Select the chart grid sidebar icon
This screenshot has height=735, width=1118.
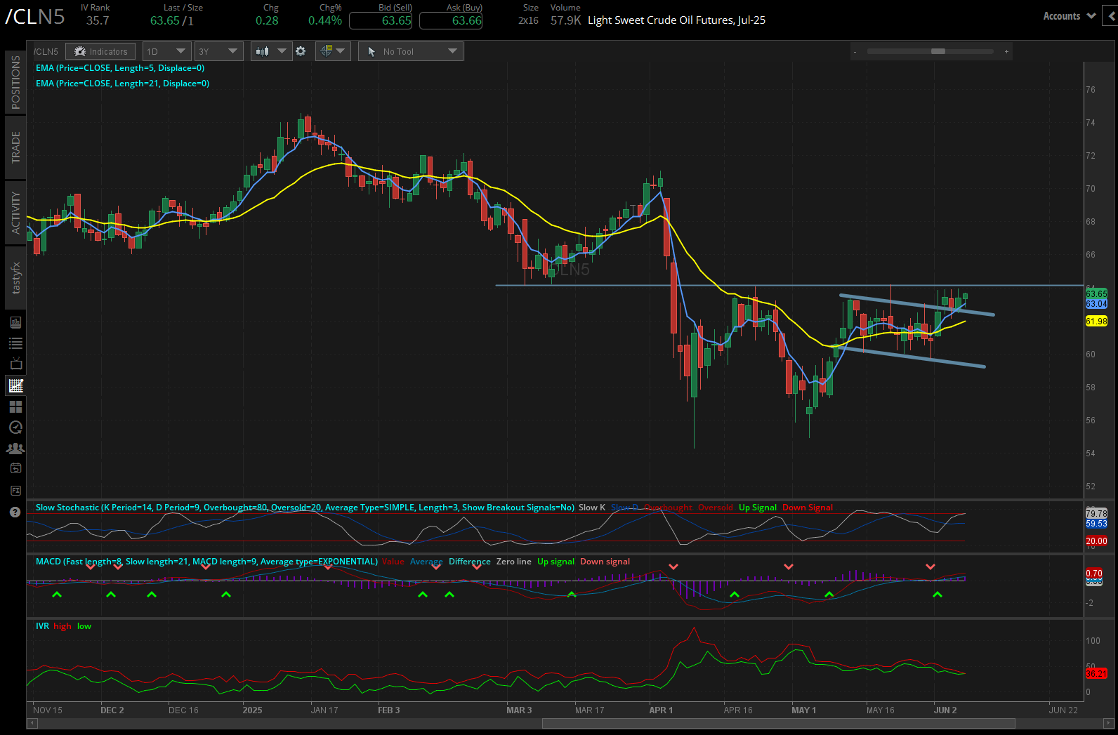tap(15, 385)
